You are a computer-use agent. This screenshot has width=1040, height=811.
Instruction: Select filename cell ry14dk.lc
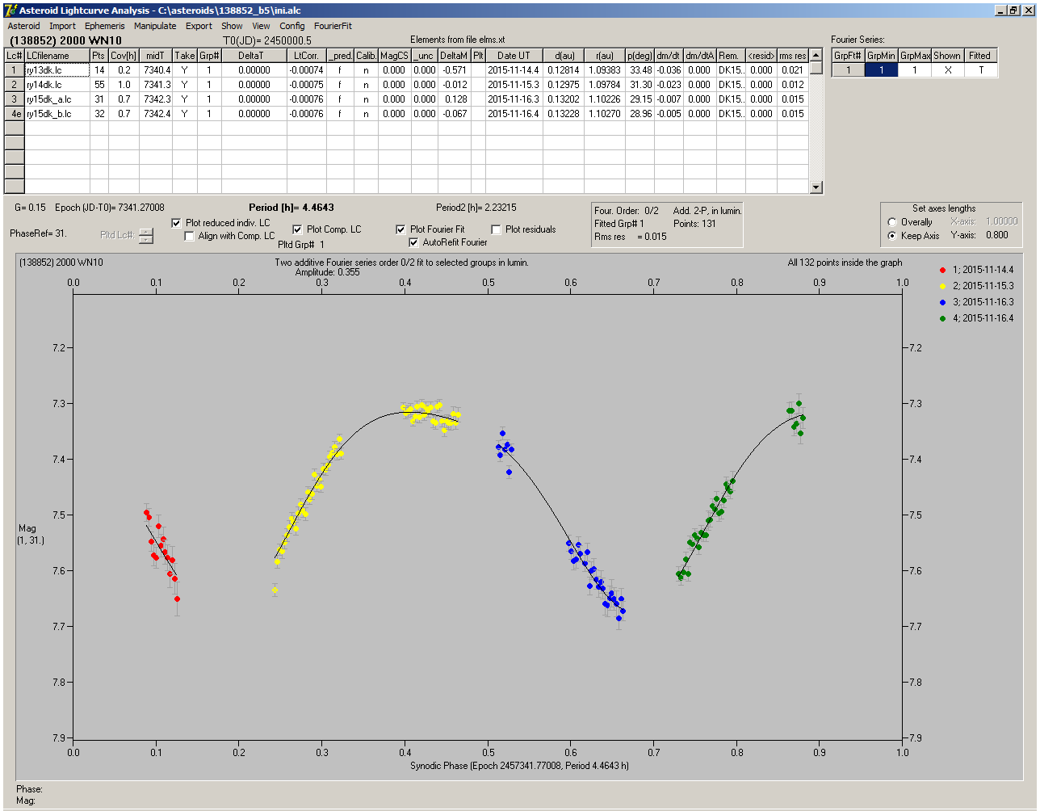(x=57, y=85)
